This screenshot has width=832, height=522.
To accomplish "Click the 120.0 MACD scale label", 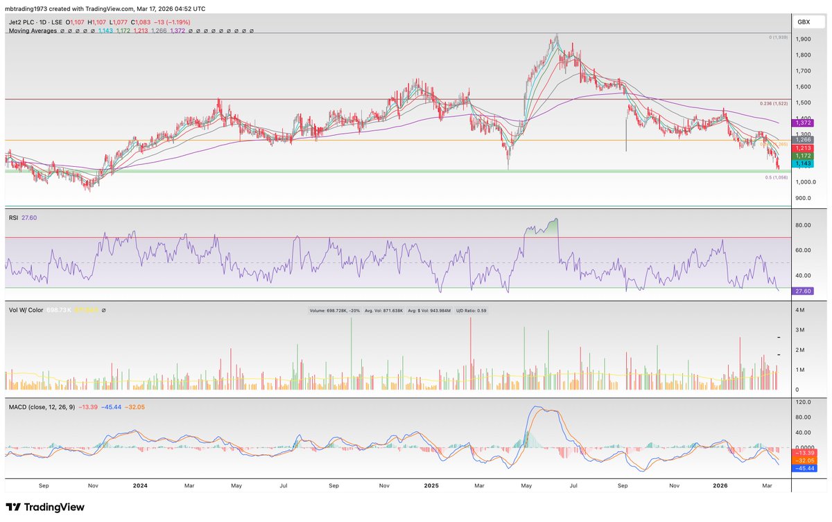I will 804,402.
